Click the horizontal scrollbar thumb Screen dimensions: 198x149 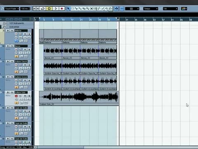pos(61,147)
